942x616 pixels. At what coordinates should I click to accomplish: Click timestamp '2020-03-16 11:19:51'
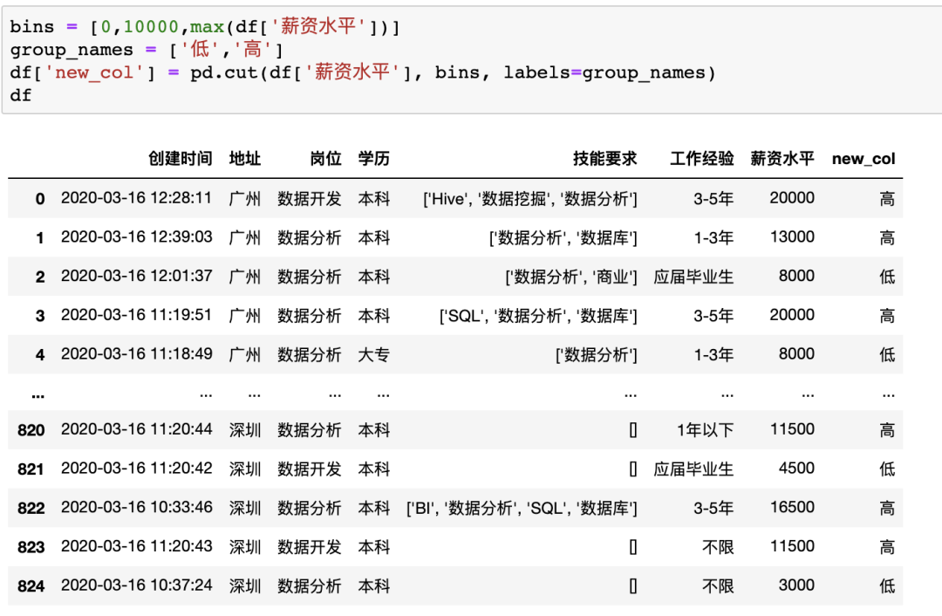pyautogui.click(x=136, y=316)
